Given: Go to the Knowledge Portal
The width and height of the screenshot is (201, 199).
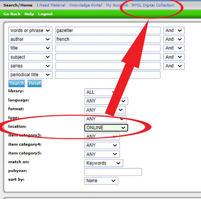Looking at the screenshot, I should pos(86,5).
